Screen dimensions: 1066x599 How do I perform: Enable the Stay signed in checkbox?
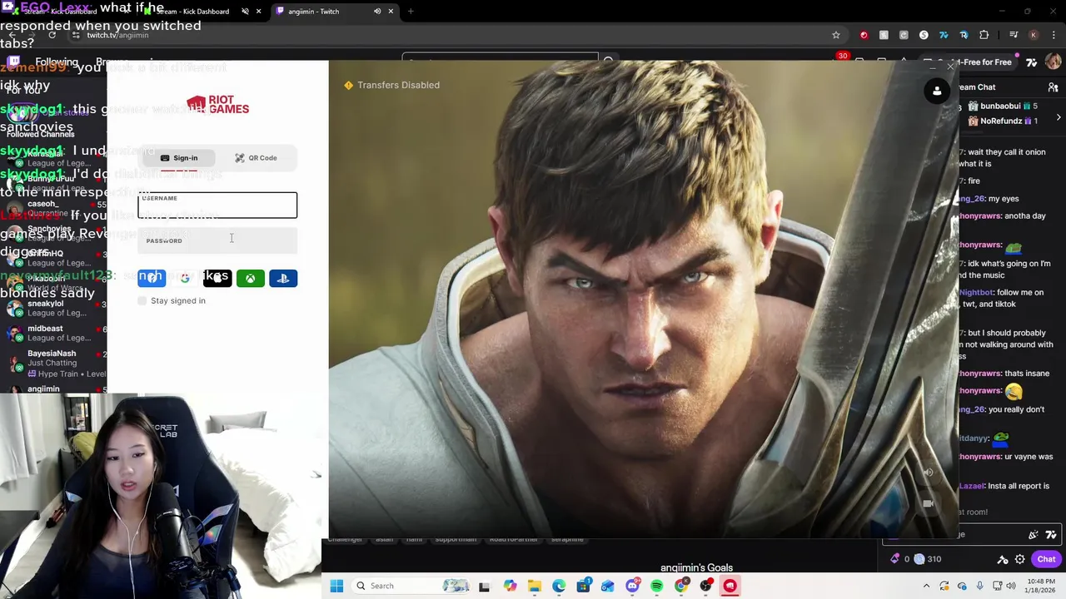coord(142,300)
